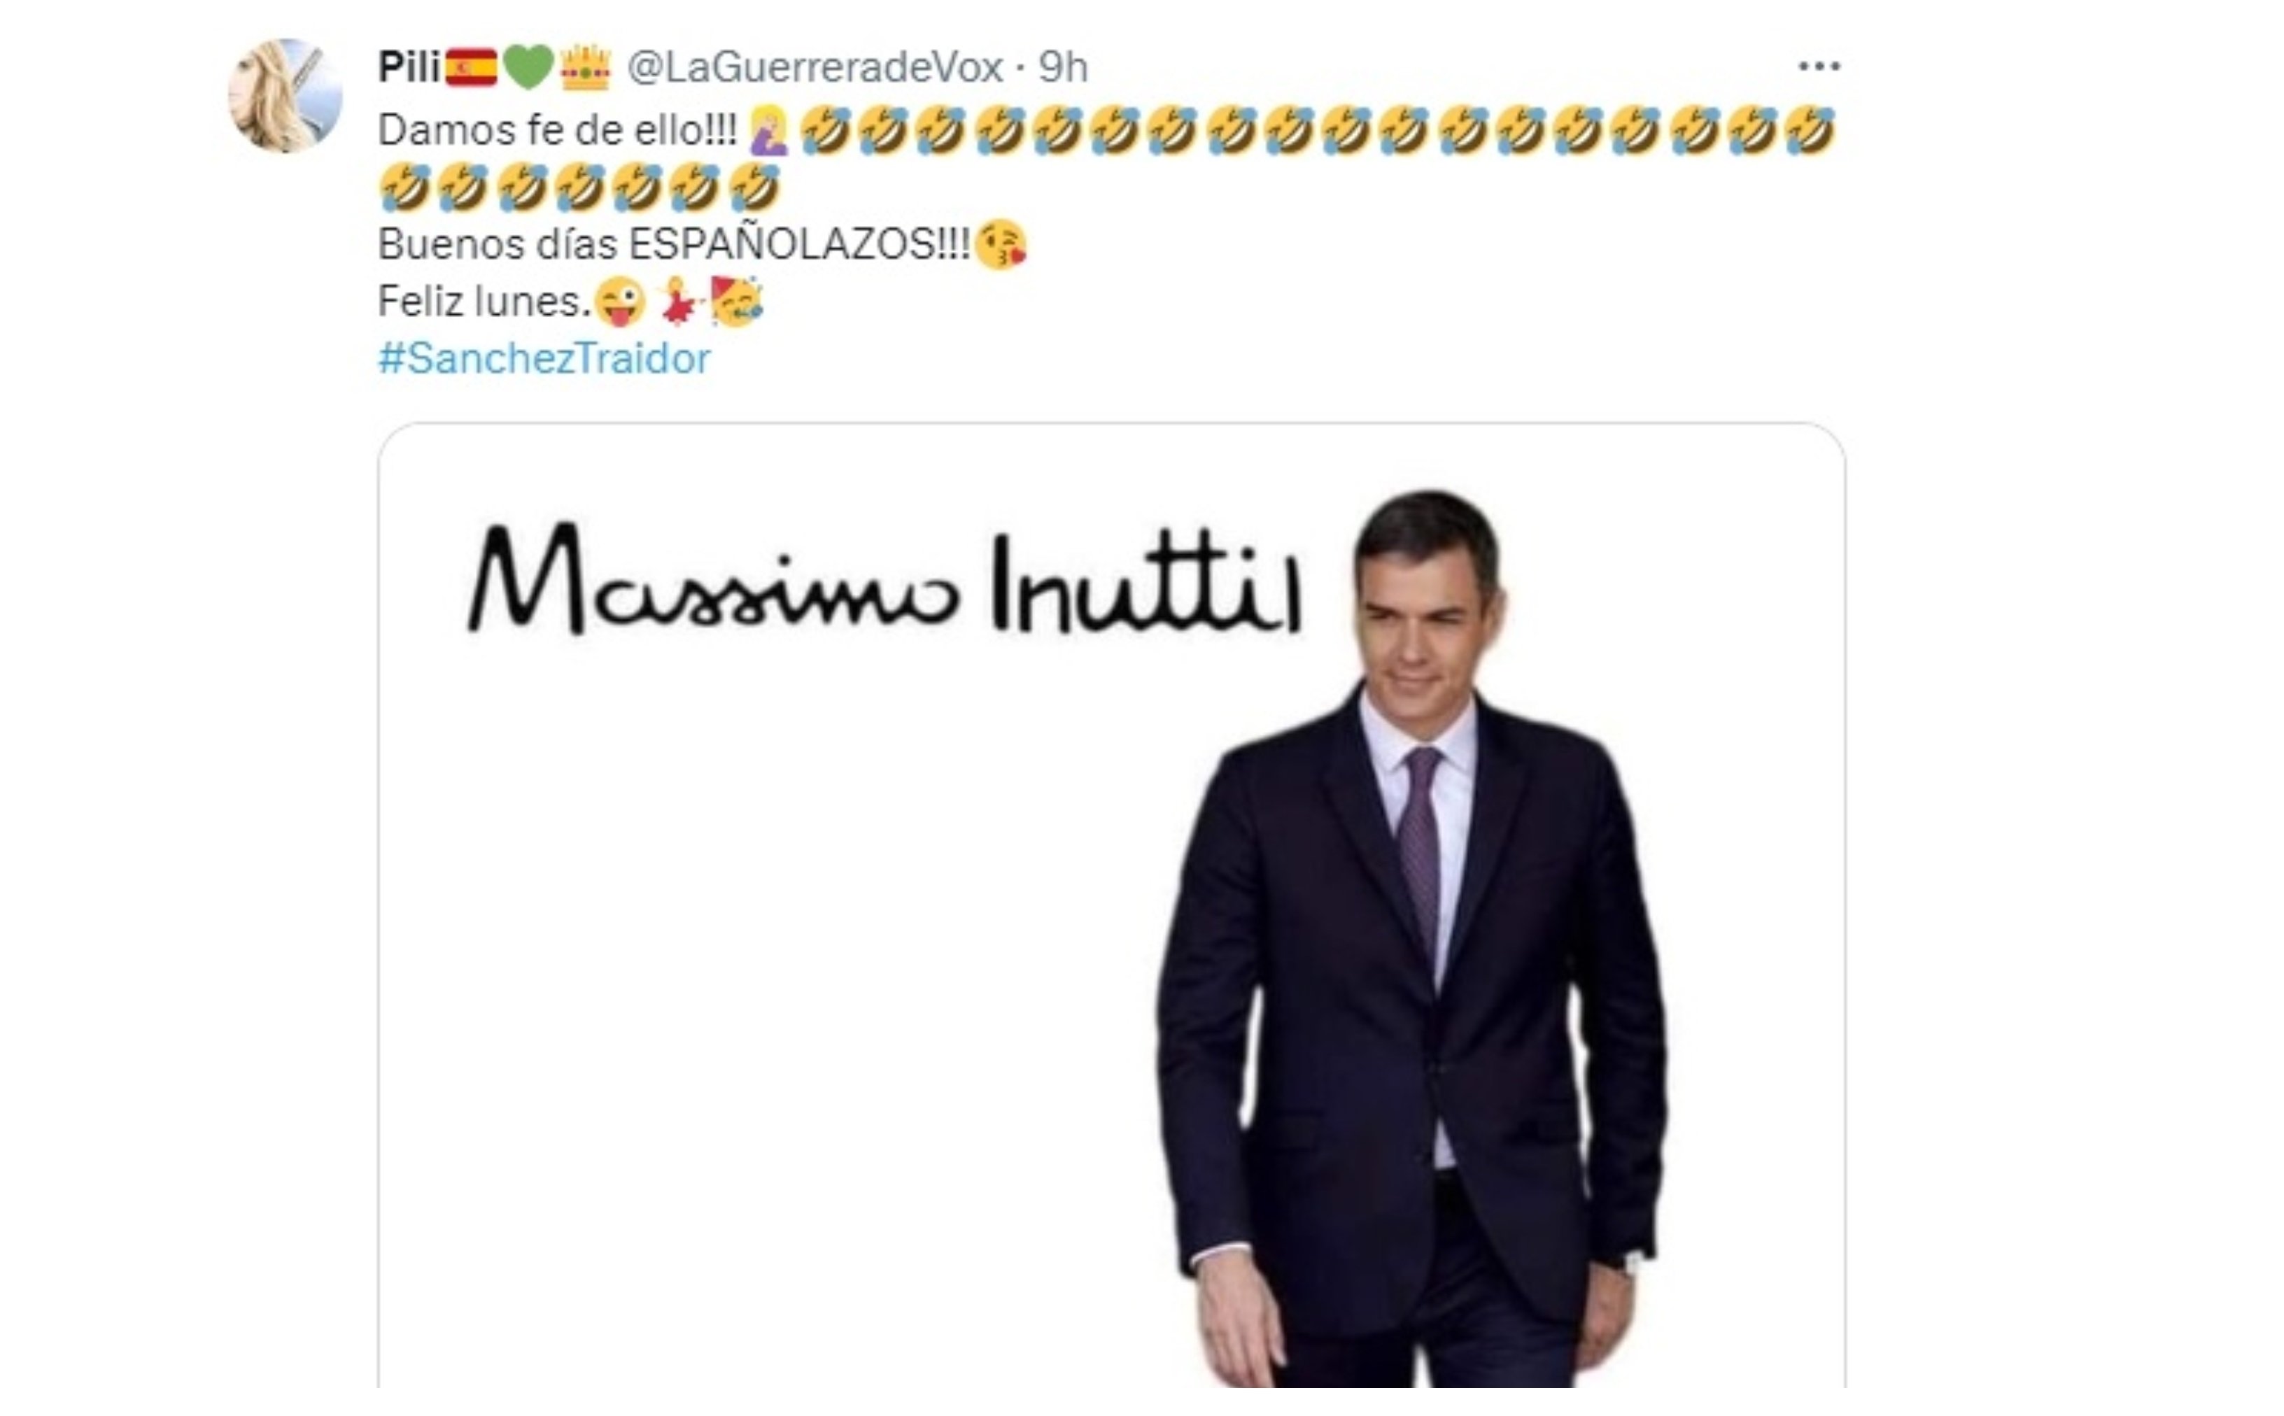Click the red dress dancer emoji

[x=679, y=302]
